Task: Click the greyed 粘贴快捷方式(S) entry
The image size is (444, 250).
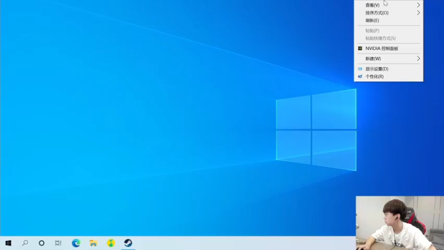Action: tap(389, 38)
